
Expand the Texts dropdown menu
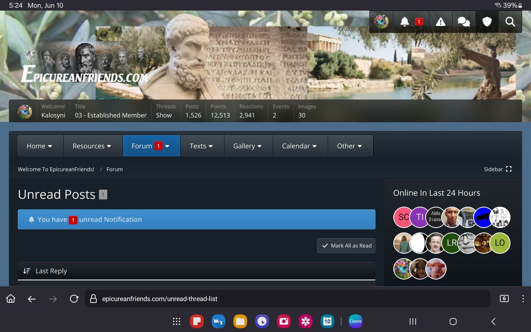[201, 146]
